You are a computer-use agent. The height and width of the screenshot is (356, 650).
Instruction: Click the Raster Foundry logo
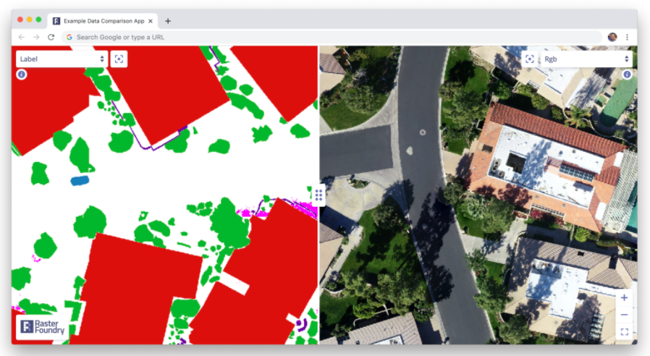(43, 327)
